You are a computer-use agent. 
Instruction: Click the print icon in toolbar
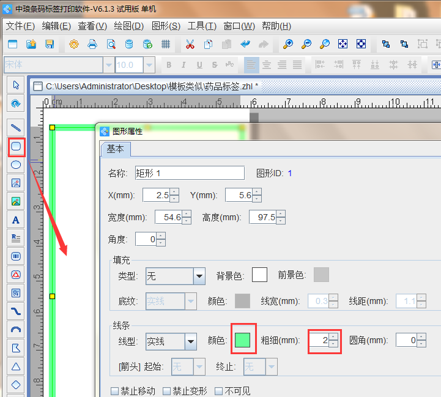coord(92,44)
